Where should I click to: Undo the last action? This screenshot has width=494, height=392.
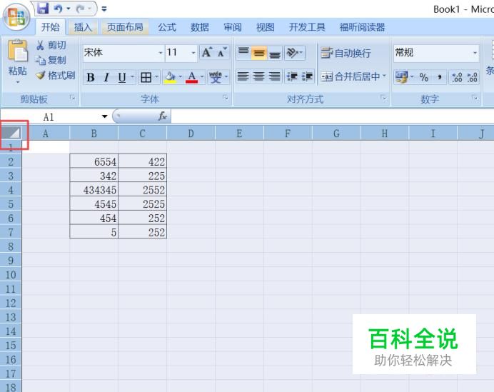coord(58,9)
